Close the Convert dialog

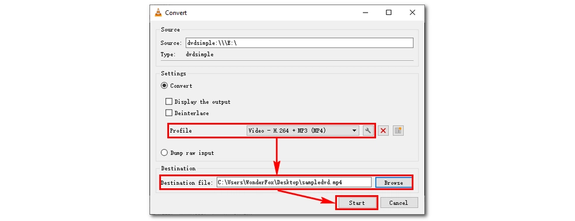point(412,13)
